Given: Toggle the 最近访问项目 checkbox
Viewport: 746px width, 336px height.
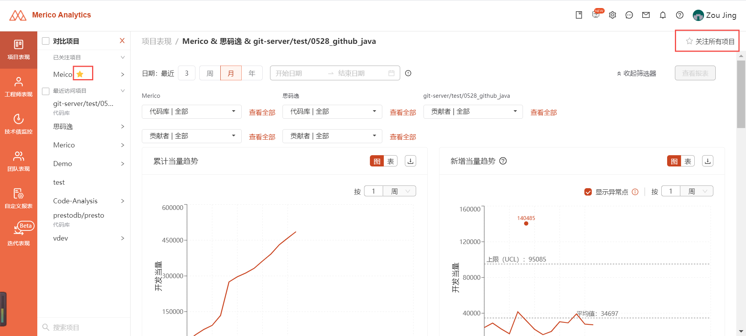Looking at the screenshot, I should pos(46,91).
